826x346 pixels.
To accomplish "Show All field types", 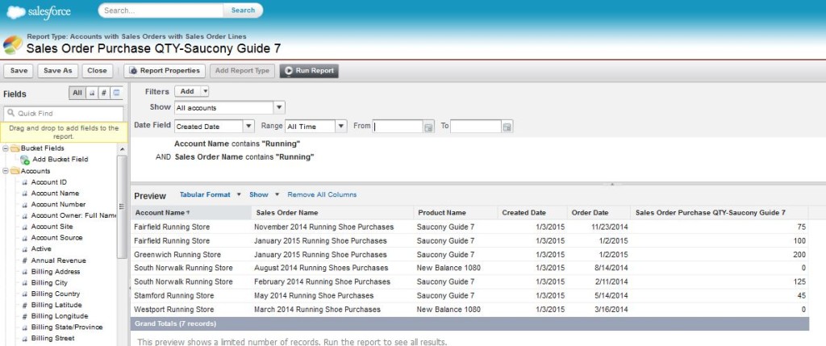I will 77,93.
